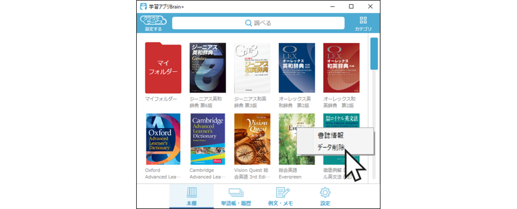
Task: Minimize the 学習アプリBrain+ window
Action: (x=332, y=6)
